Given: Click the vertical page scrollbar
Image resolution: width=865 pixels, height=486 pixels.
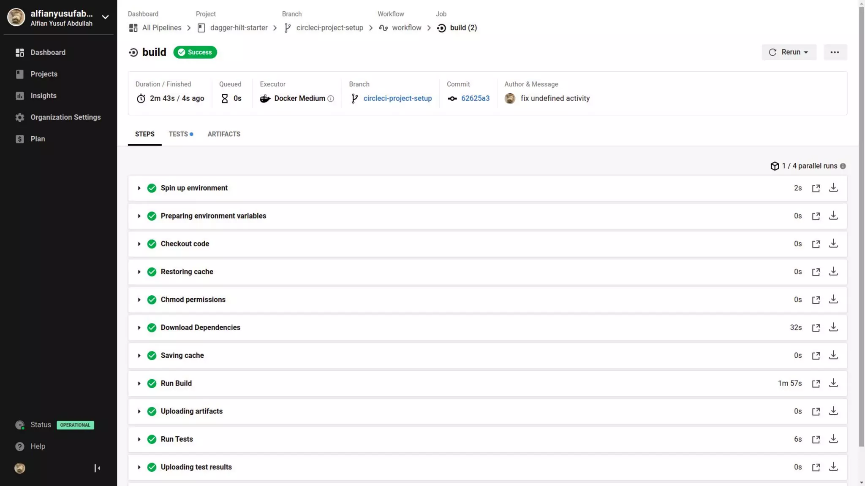Looking at the screenshot, I should click(861, 228).
